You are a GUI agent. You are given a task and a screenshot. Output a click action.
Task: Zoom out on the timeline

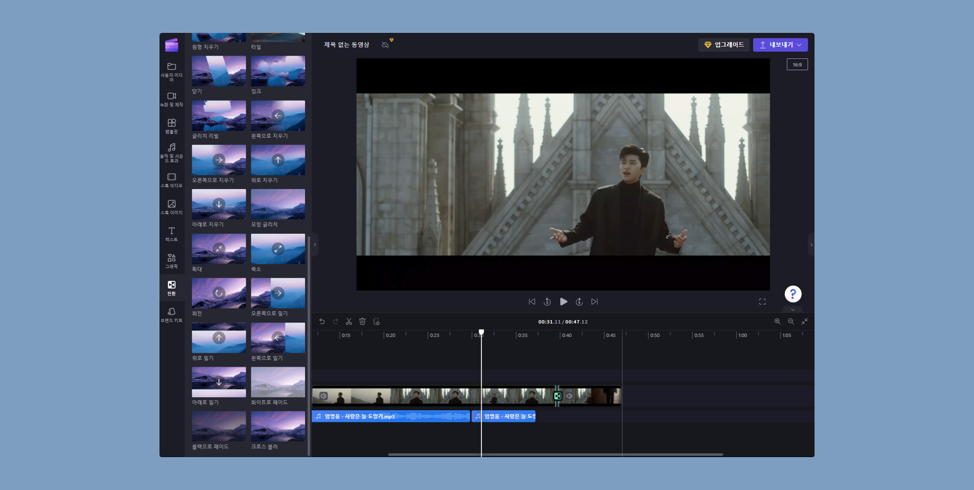[791, 321]
